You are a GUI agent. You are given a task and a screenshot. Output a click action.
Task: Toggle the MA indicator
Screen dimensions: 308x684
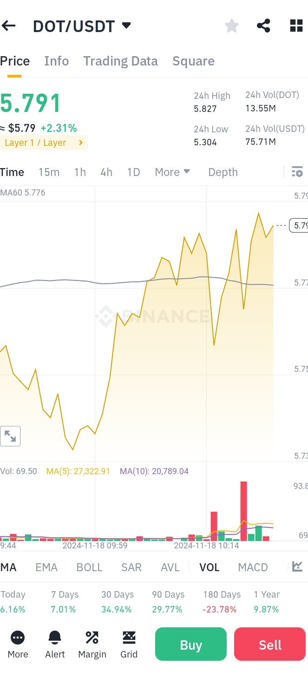coord(8,567)
